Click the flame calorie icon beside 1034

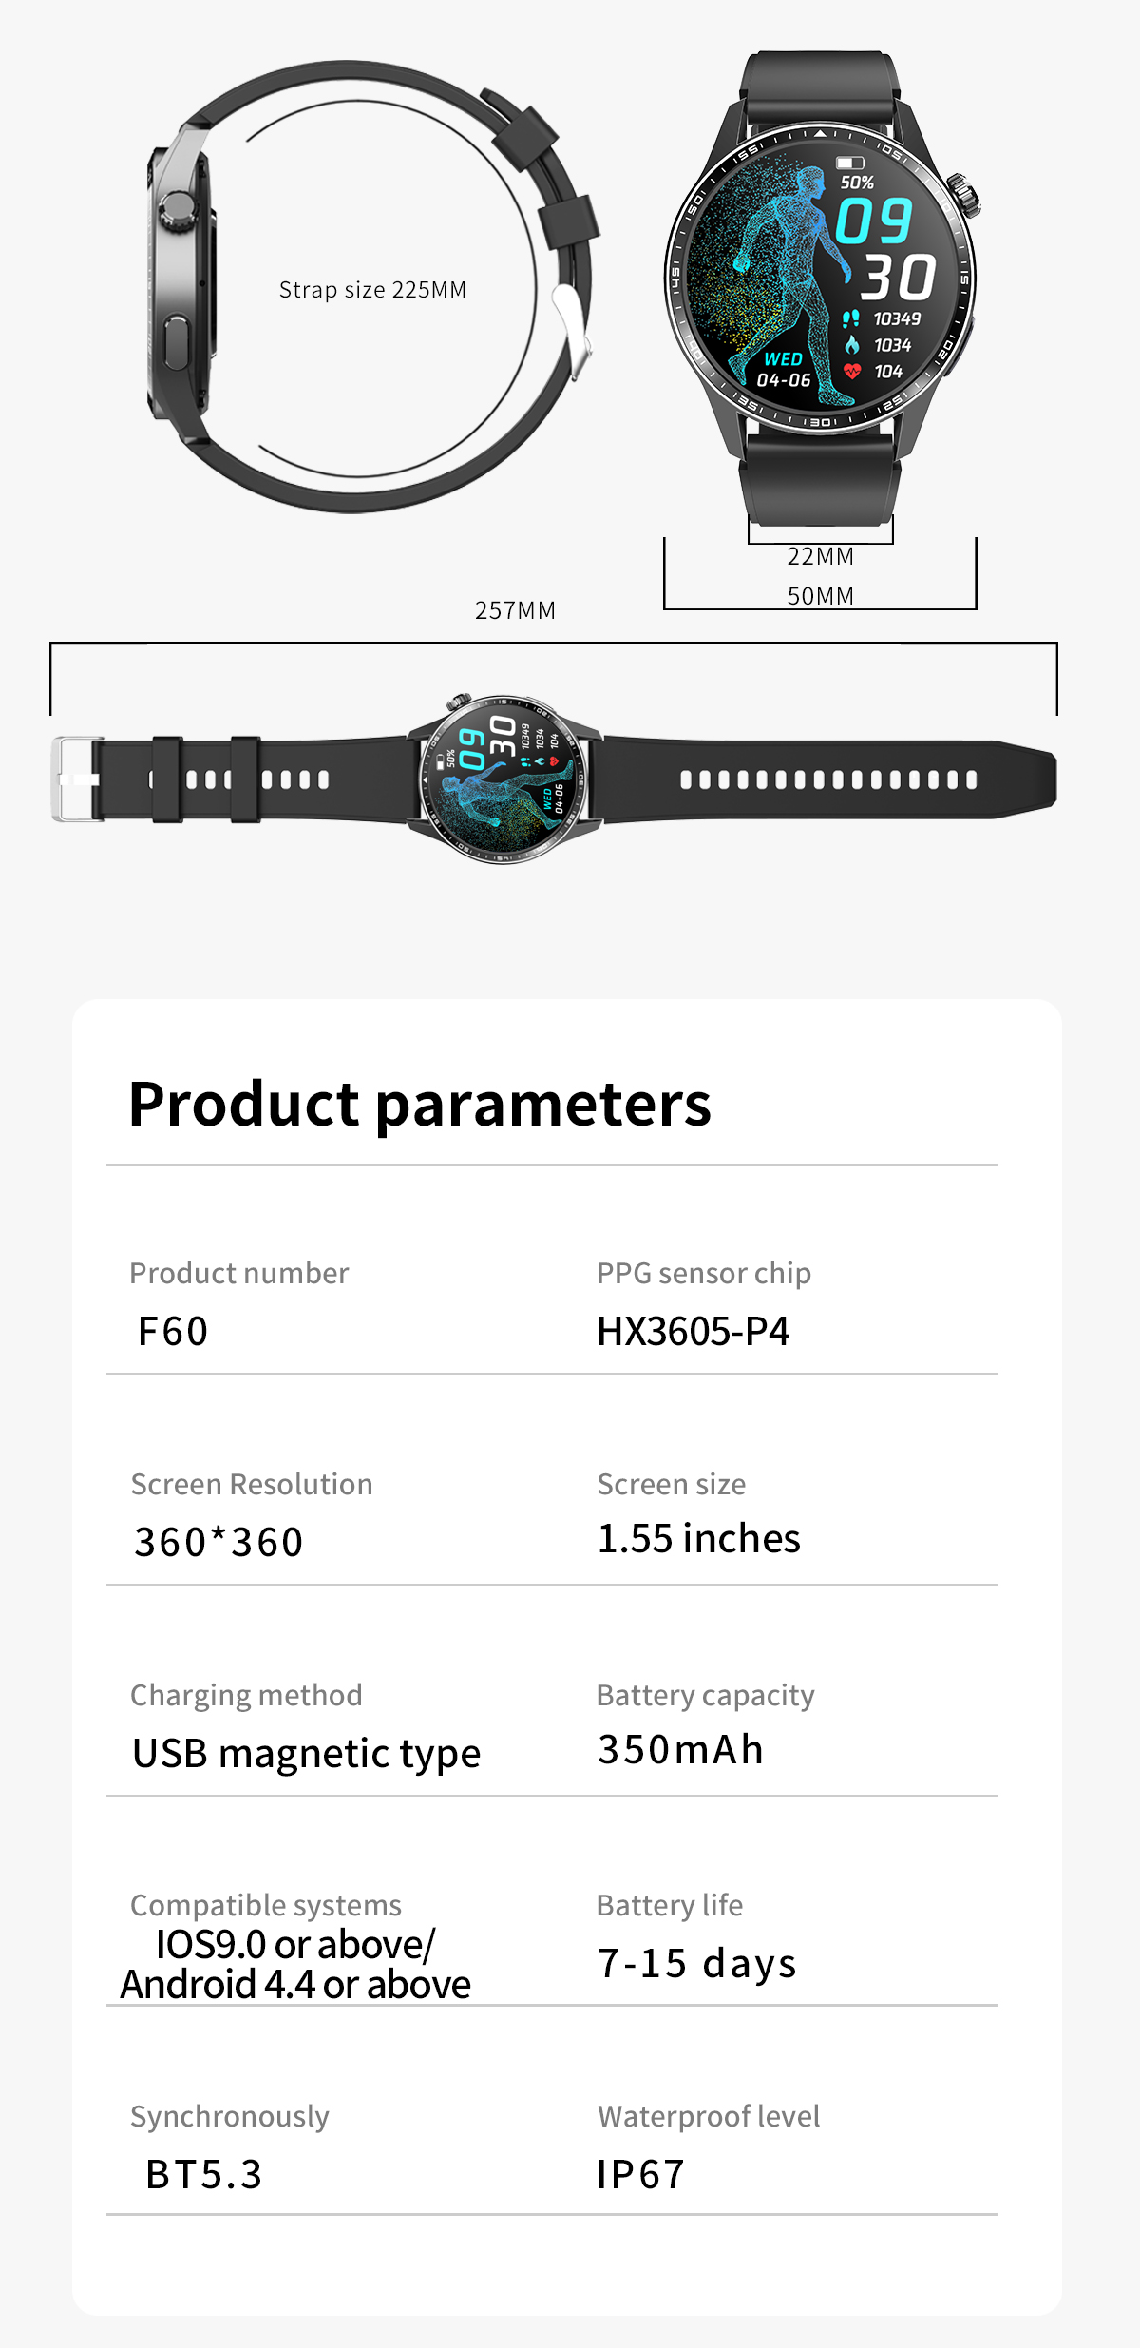pos(852,344)
